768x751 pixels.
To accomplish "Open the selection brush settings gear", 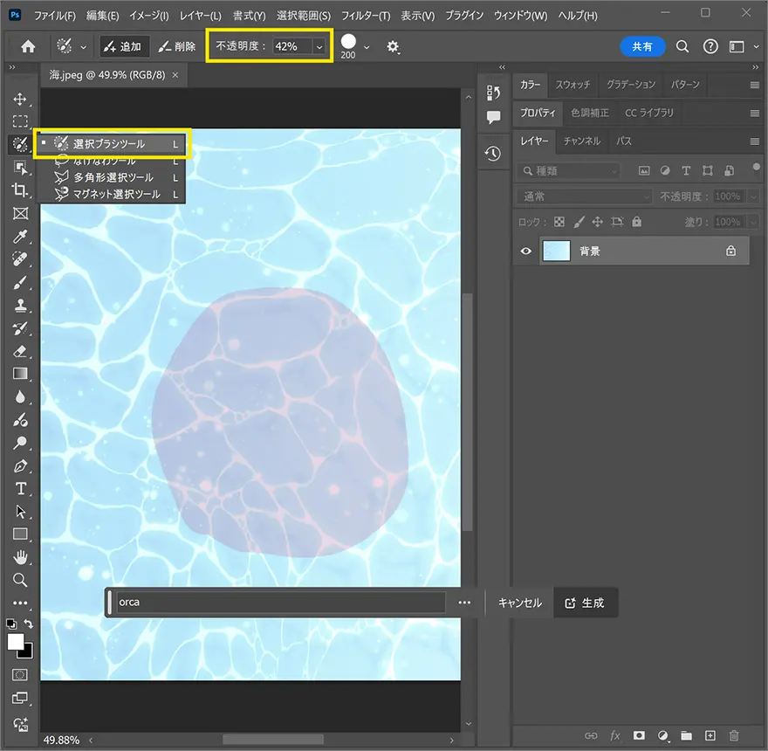I will (x=393, y=46).
